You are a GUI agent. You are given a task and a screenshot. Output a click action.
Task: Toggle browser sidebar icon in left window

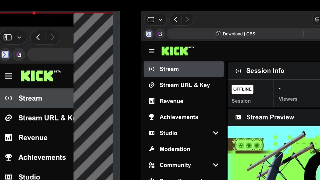tap(7, 37)
